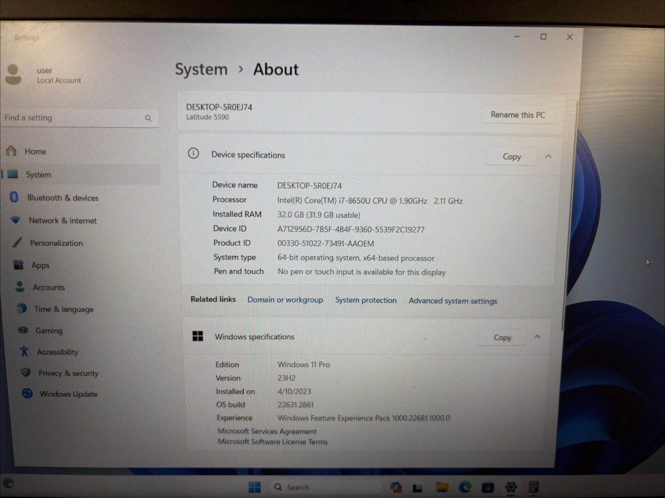Select the Processor value Intel Core i7-8650U
This screenshot has height=498, width=665.
point(370,201)
